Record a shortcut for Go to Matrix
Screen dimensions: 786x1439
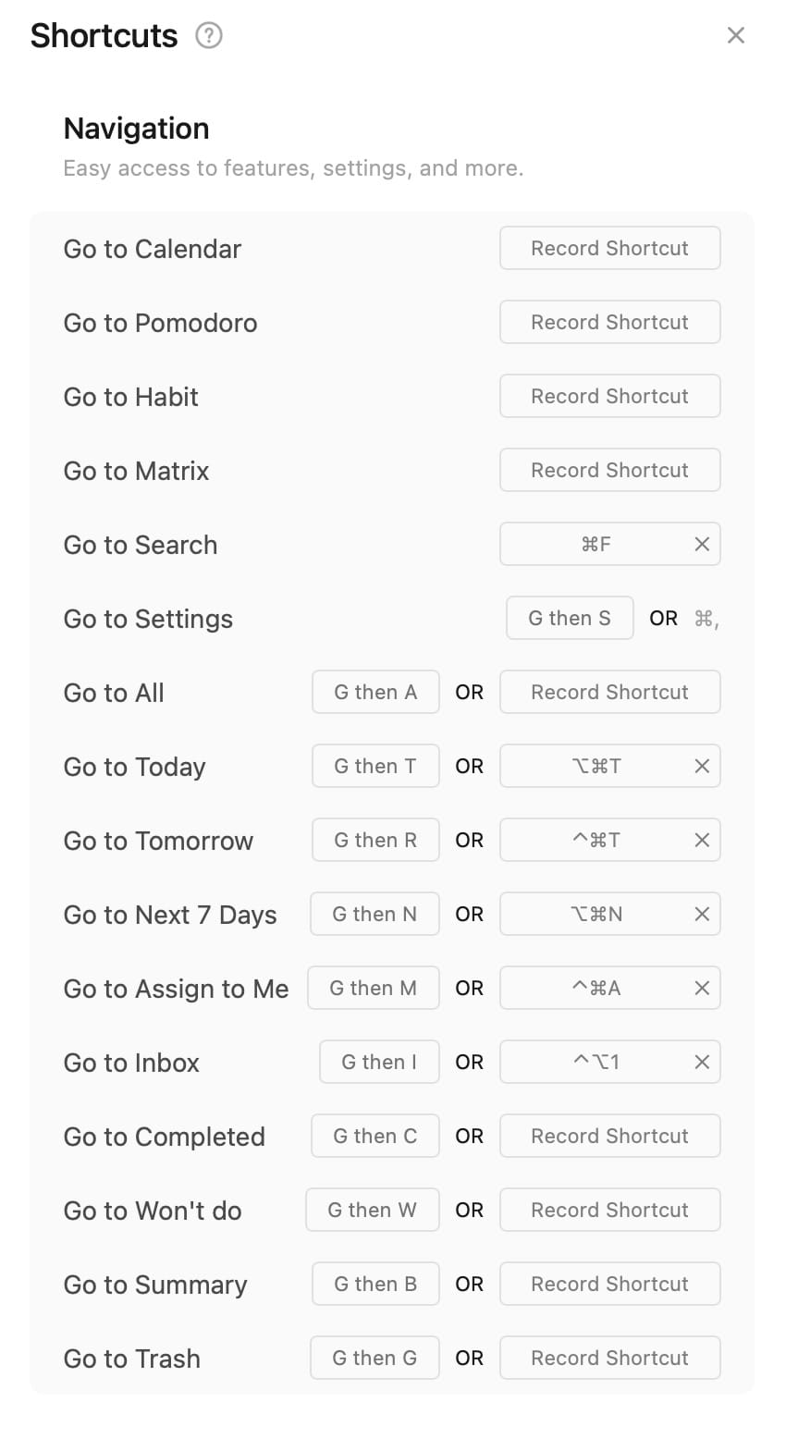609,471
